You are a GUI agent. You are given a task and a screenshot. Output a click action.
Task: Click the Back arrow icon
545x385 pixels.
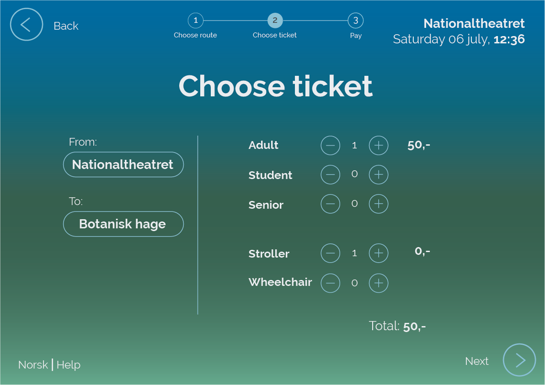[x=27, y=25]
